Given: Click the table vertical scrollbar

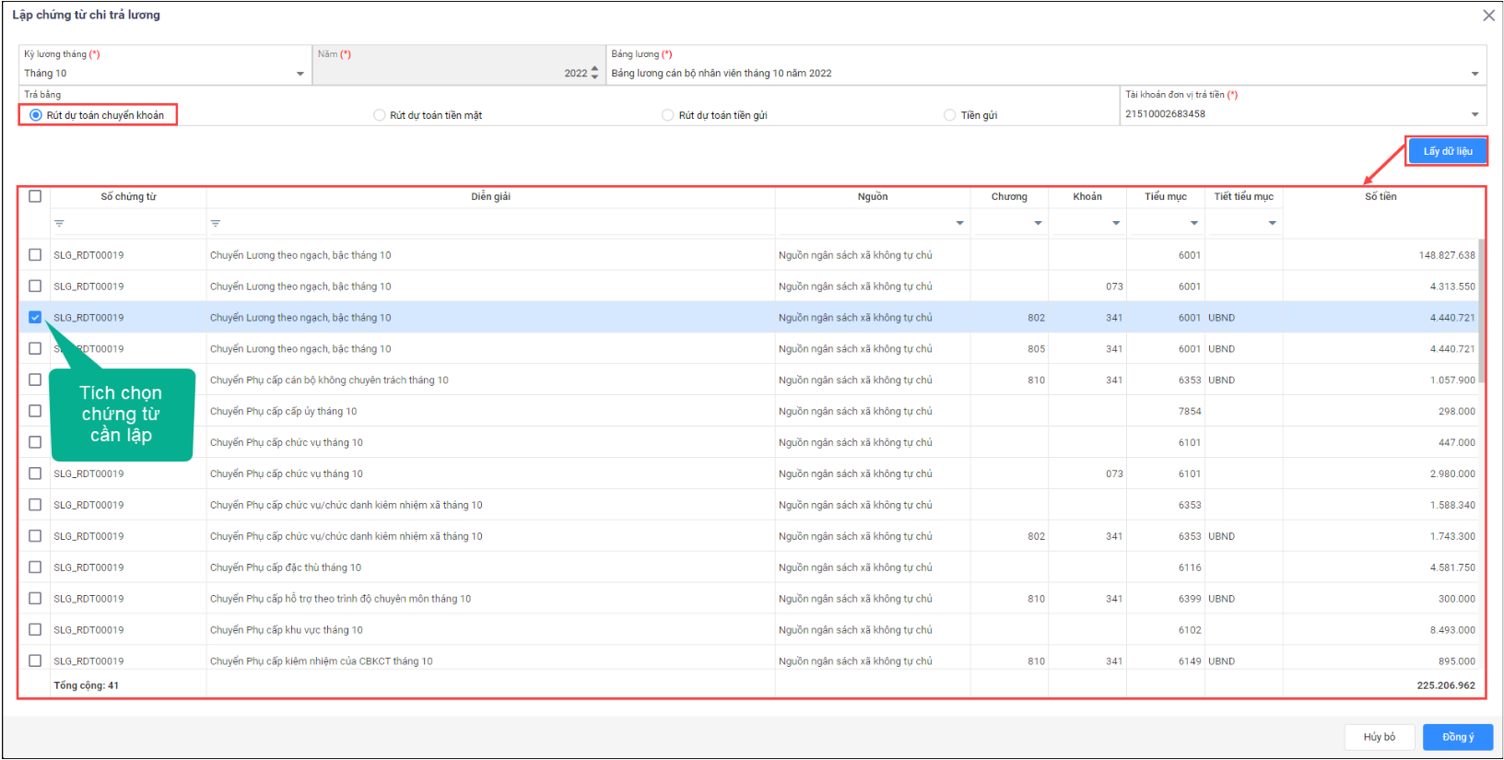Looking at the screenshot, I should coord(1482,313).
